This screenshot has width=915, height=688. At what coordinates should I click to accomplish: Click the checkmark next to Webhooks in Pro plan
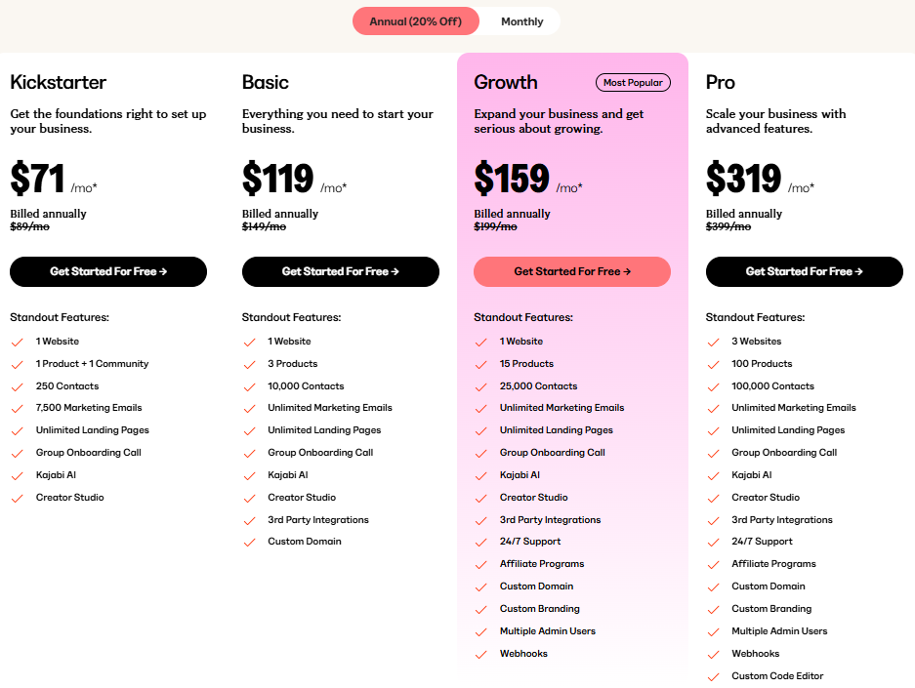click(713, 654)
